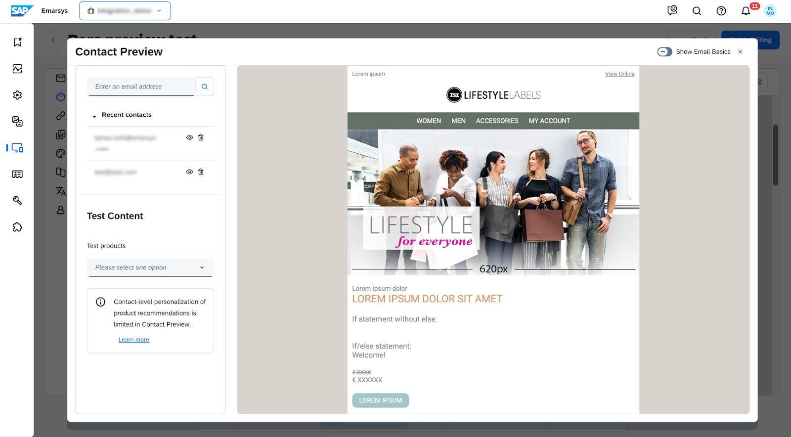Open the feedback chat icon in header

pyautogui.click(x=672, y=10)
